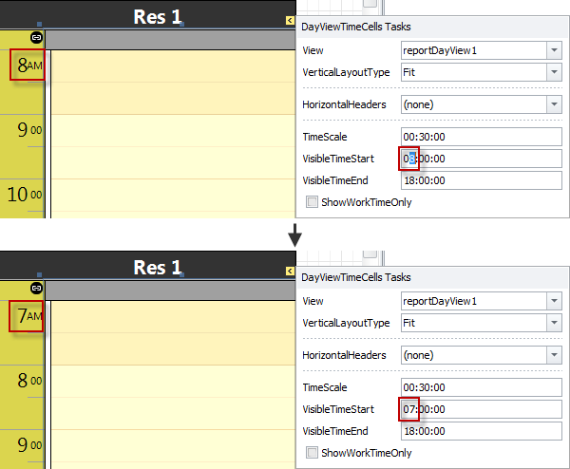This screenshot has height=469, width=570.
Task: Expand VerticalLayoutType dropdown in the 07:00:00 start panel
Action: [554, 323]
